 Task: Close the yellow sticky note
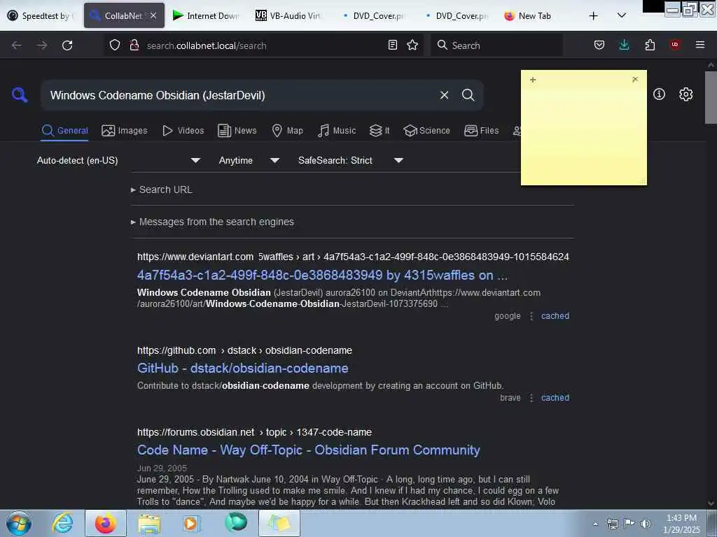(x=634, y=80)
